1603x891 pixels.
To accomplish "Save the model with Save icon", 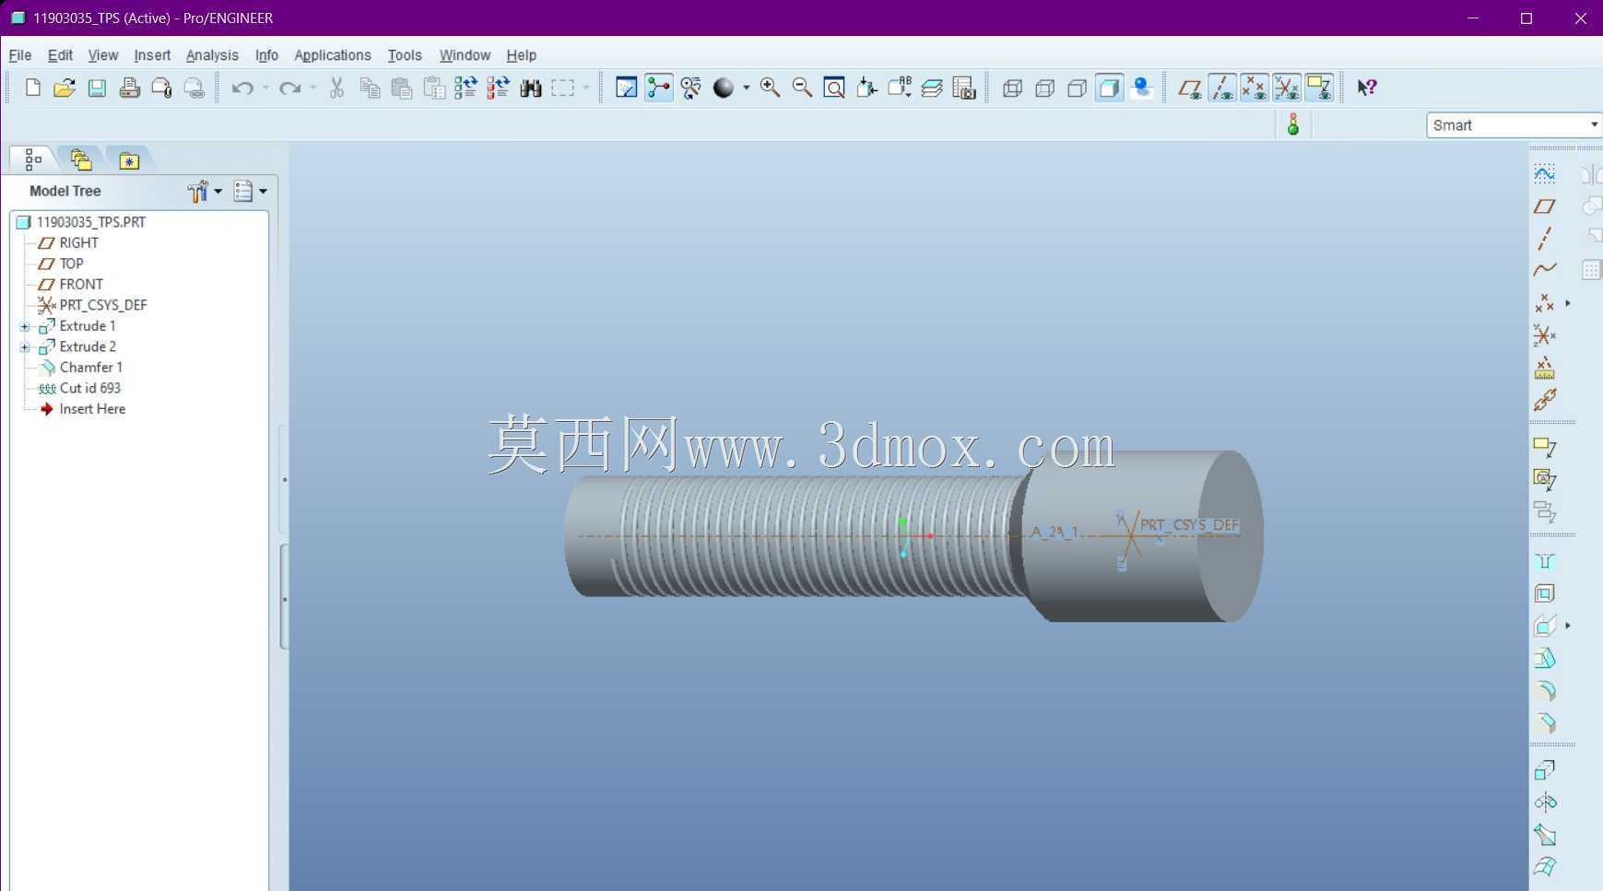I will click(97, 88).
